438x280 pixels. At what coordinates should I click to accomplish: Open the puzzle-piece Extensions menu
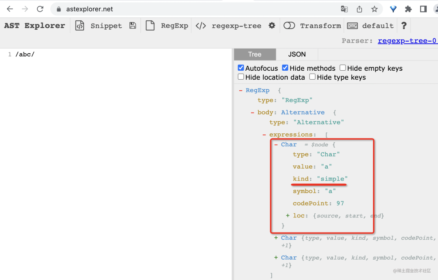pyautogui.click(x=408, y=9)
